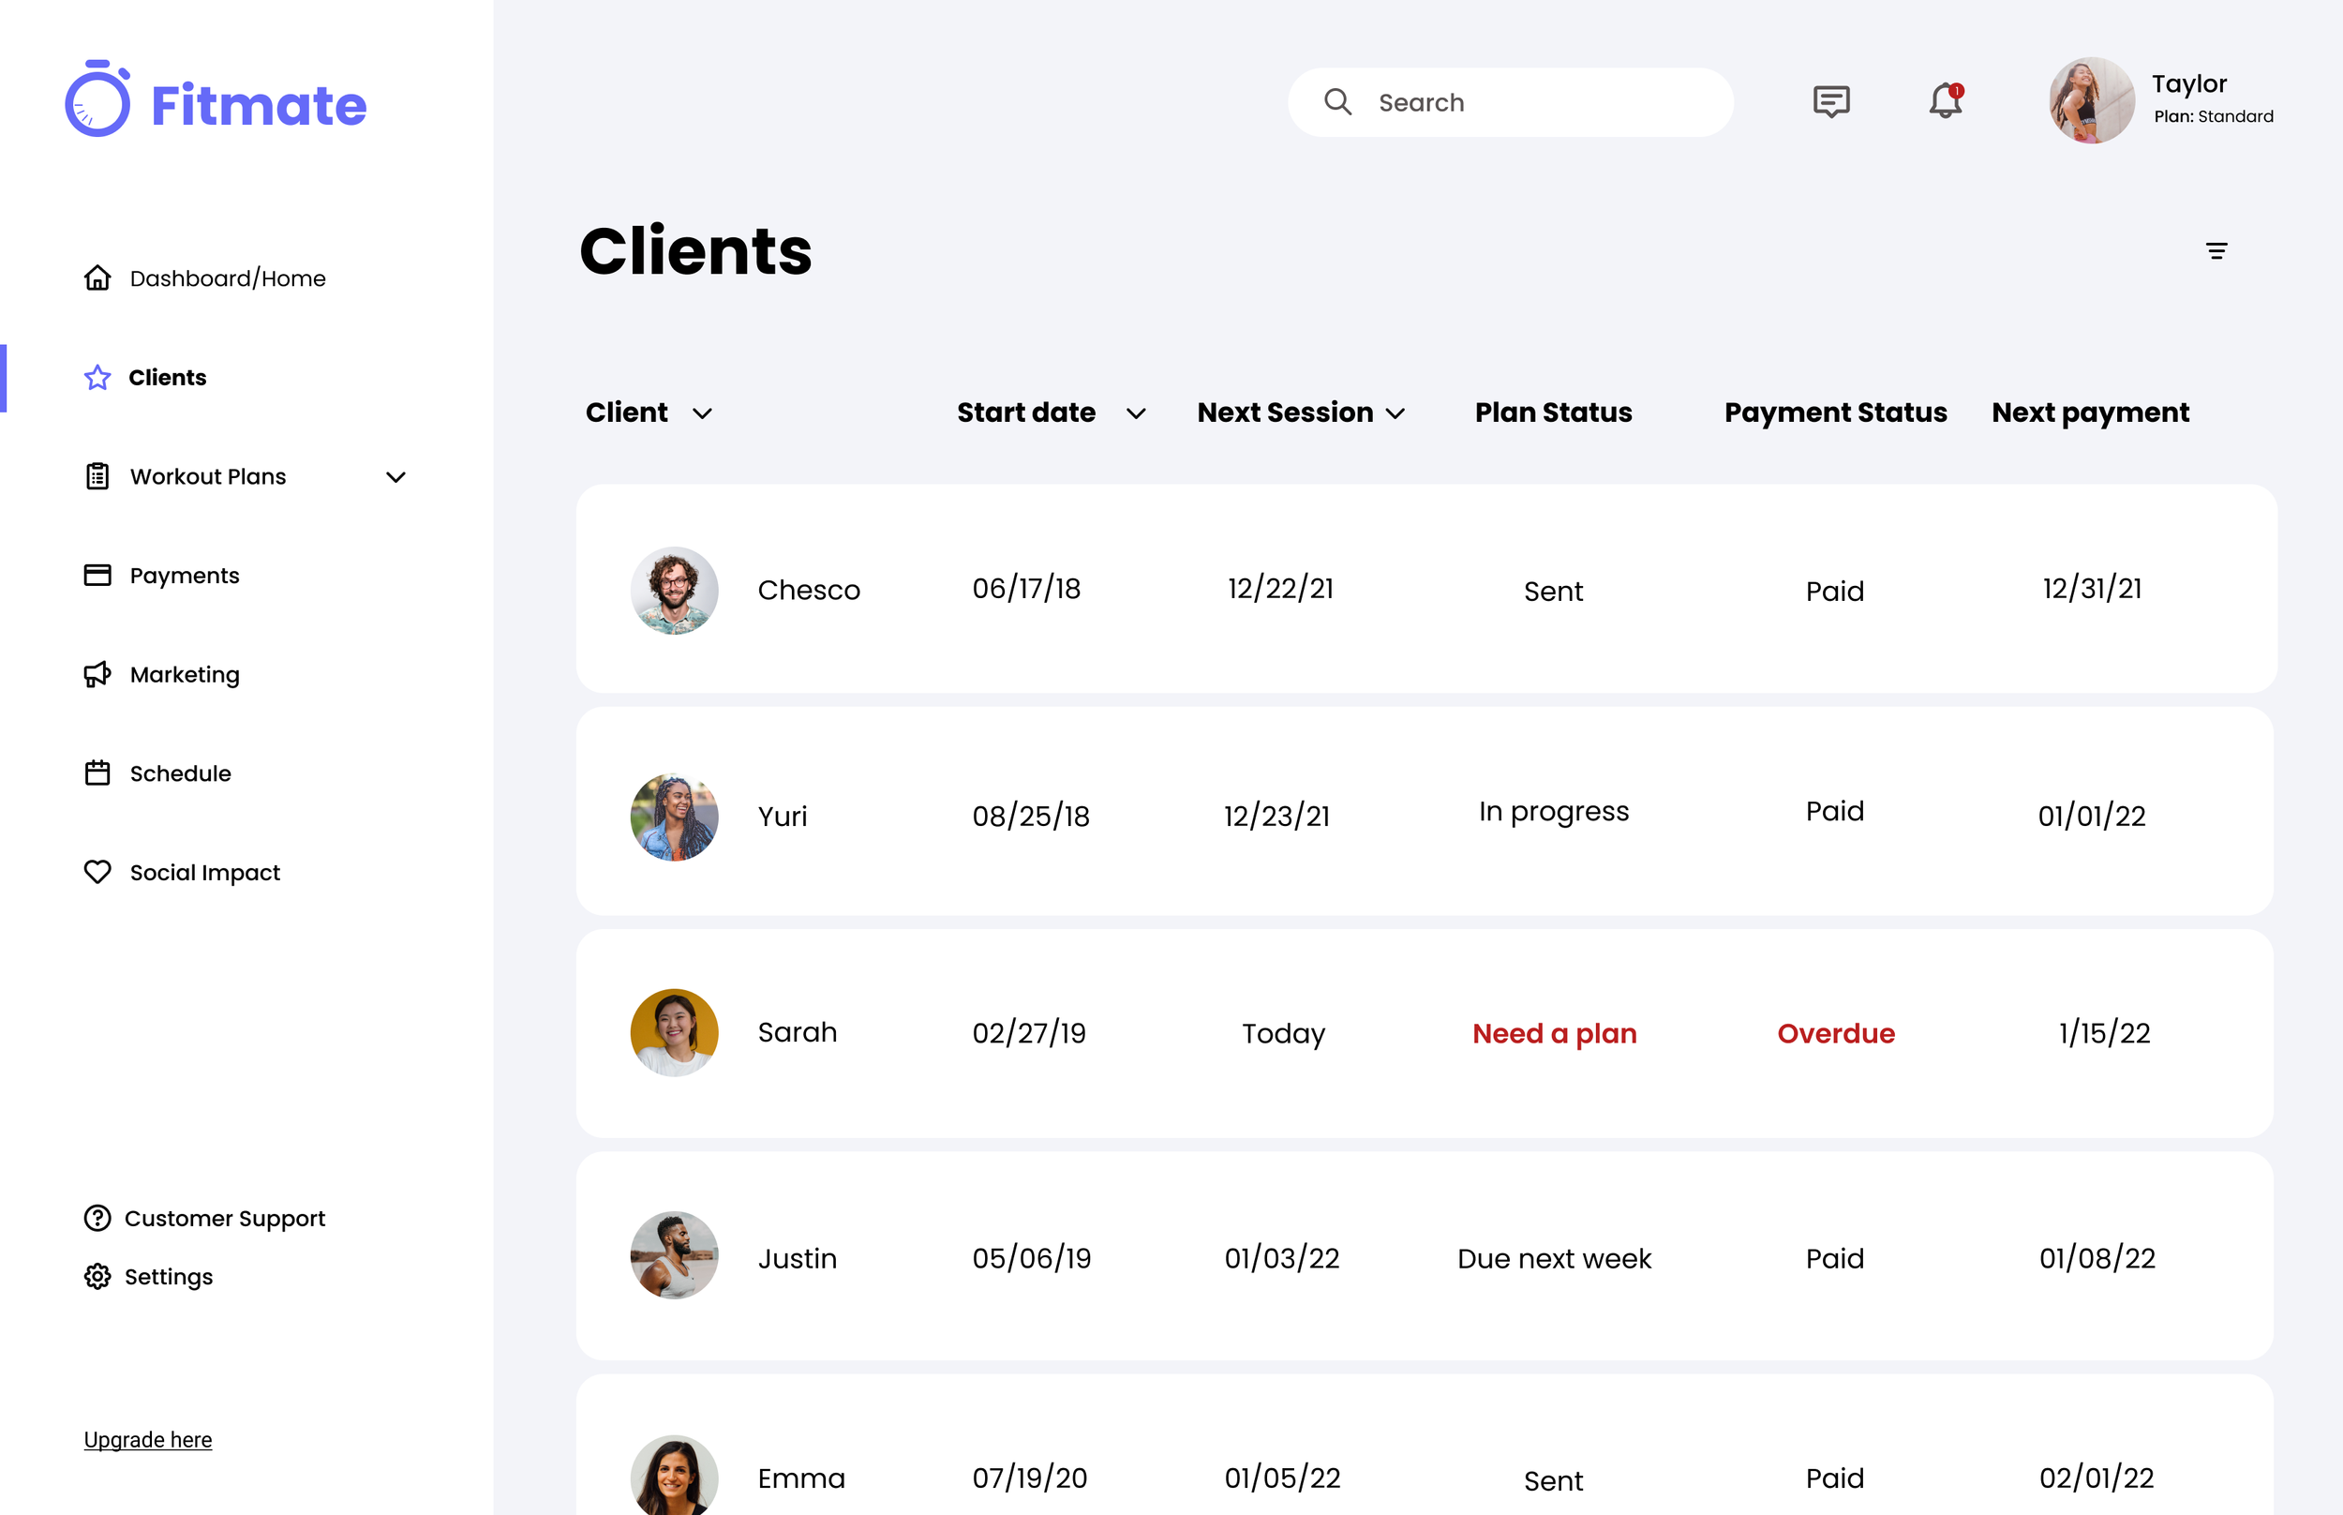The height and width of the screenshot is (1515, 2343).
Task: Click the Upgrade here link
Action: [147, 1439]
